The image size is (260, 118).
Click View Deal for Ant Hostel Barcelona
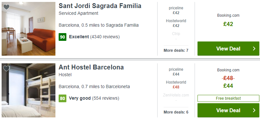[228, 110]
